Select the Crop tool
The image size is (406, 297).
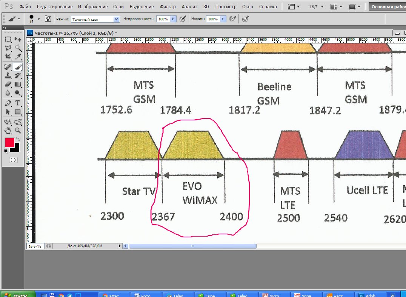[x=8, y=57]
